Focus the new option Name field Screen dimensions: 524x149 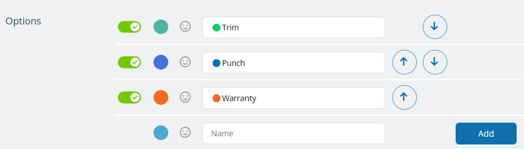coord(294,133)
